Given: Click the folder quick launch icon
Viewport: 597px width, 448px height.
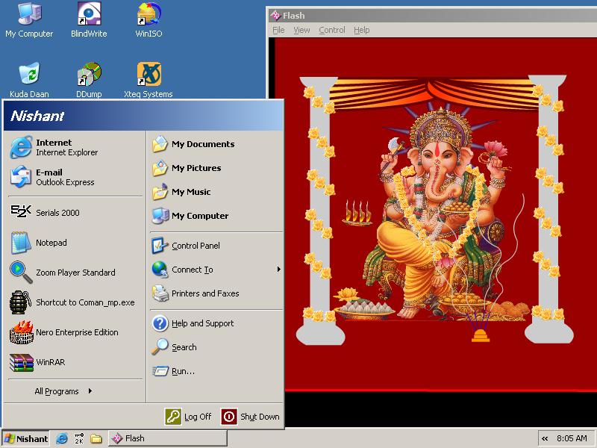Looking at the screenshot, I should [x=96, y=438].
